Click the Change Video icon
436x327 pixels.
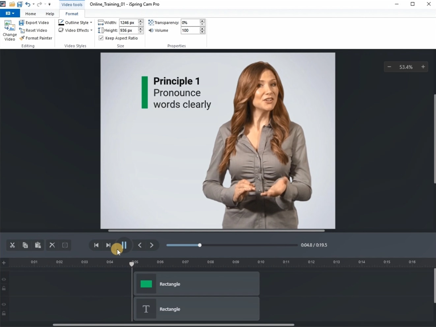pos(10,30)
